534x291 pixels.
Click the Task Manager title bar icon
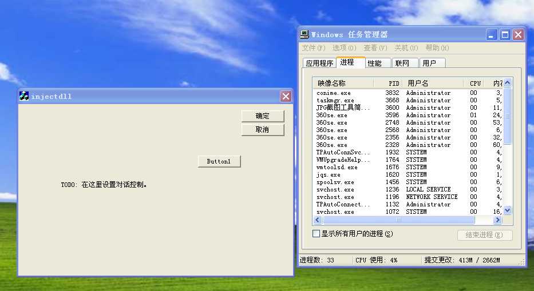click(x=304, y=34)
